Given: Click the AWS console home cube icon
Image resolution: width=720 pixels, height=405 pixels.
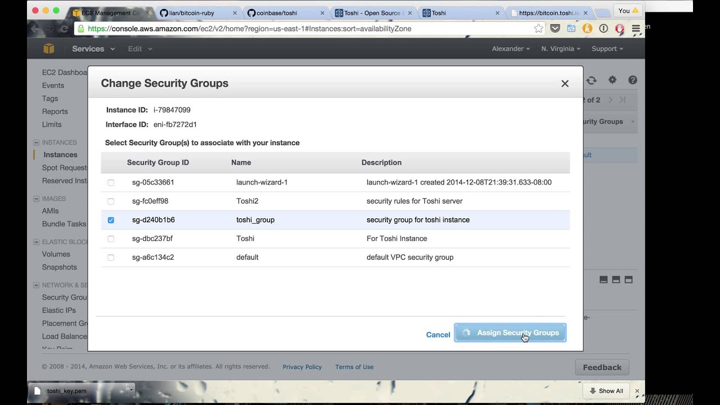Looking at the screenshot, I should 49,49.
